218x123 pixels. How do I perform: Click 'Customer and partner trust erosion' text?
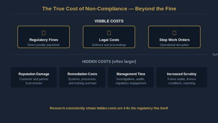click(34, 81)
